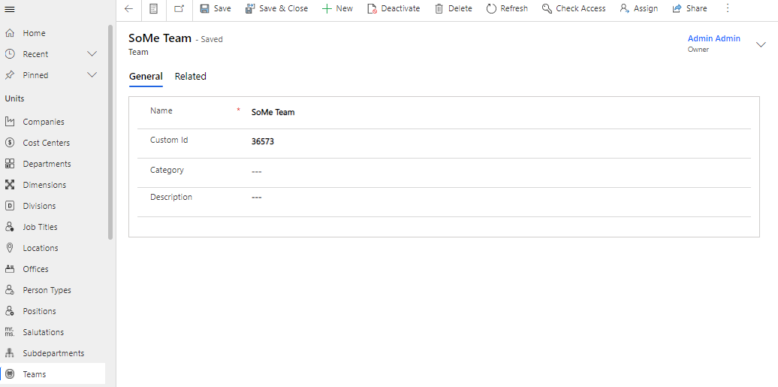Open the more commands overflow menu
The image size is (778, 387).
pyautogui.click(x=727, y=9)
